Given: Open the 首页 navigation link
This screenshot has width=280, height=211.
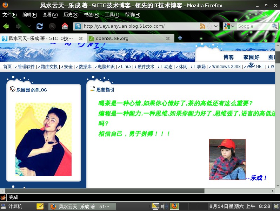Looking at the screenshot, I should (x=7, y=67).
